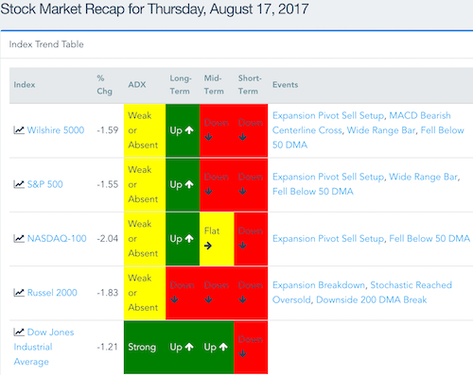473x375 pixels.
Task: Click chart icon beside Dow Jones
Action: 19,332
